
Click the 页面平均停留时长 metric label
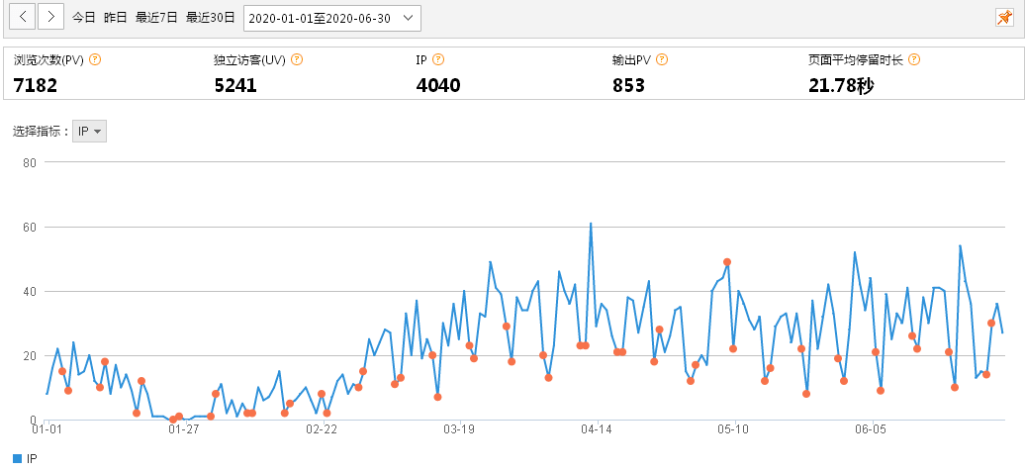(x=856, y=60)
